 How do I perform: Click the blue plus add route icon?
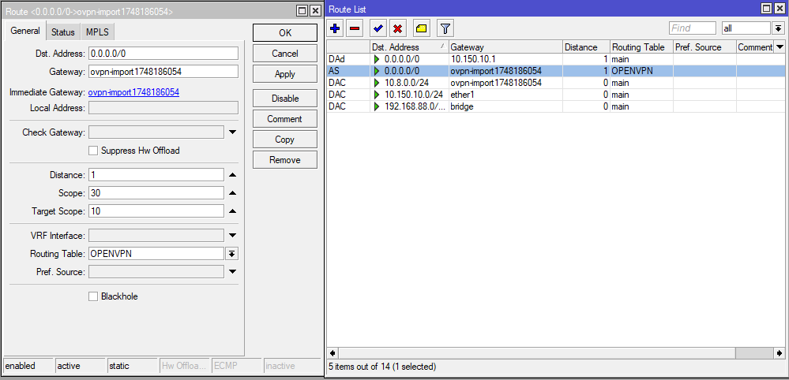click(x=336, y=28)
